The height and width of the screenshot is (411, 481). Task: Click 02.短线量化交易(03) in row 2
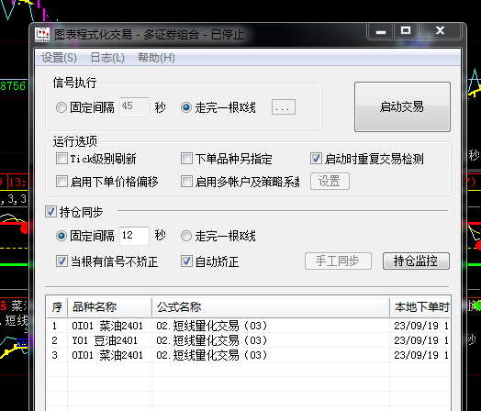212,340
